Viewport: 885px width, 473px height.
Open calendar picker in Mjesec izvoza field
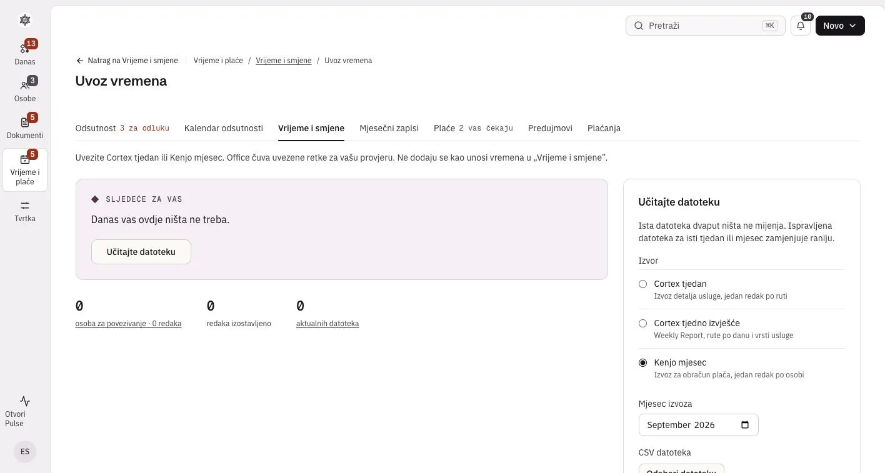tap(745, 425)
